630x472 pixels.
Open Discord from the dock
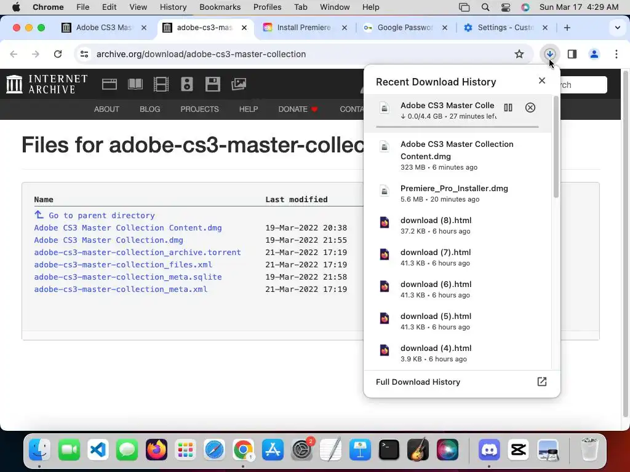[489, 449]
